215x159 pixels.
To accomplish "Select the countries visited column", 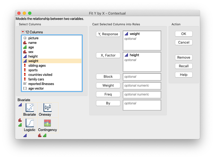I will click(x=52, y=75).
